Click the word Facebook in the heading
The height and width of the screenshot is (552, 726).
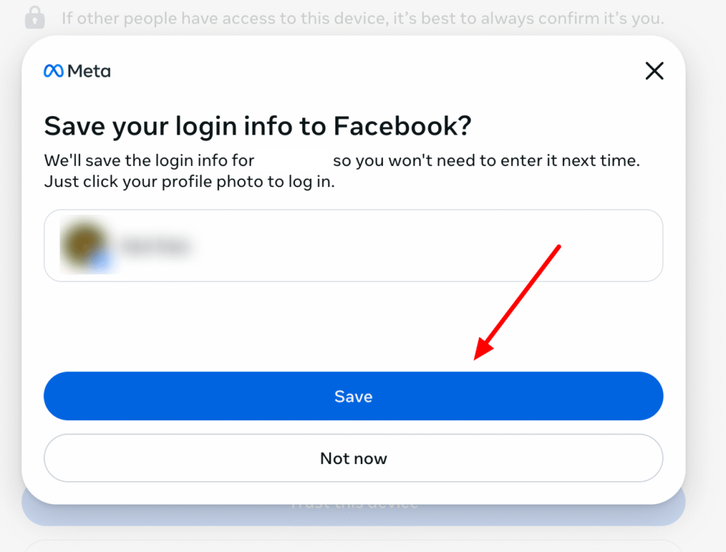(402, 127)
